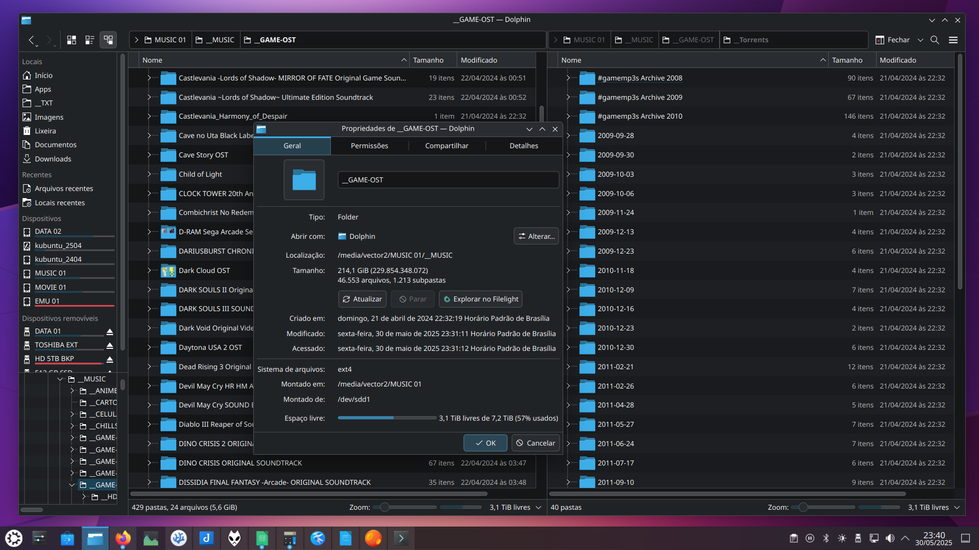
Task: Show hidden system tray icons arrow
Action: [x=905, y=538]
